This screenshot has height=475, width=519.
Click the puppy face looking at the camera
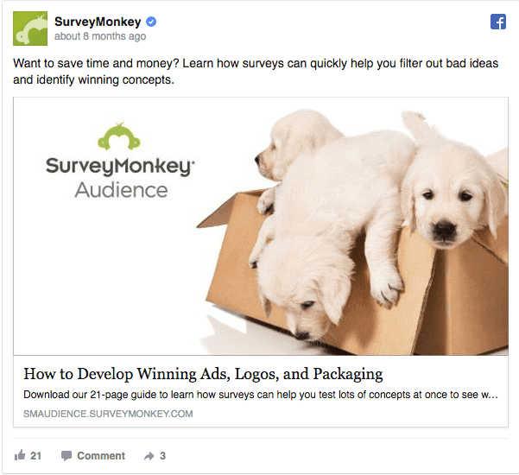click(446, 207)
